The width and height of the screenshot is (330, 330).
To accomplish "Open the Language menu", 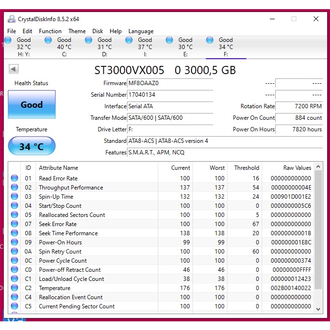I will [141, 31].
